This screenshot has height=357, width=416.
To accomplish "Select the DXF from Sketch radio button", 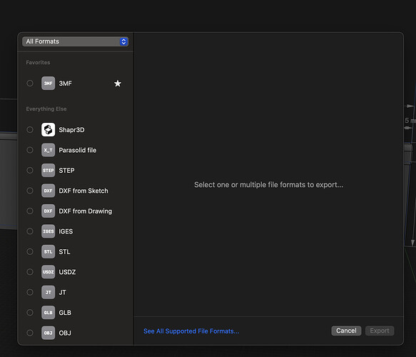I will [x=30, y=191].
